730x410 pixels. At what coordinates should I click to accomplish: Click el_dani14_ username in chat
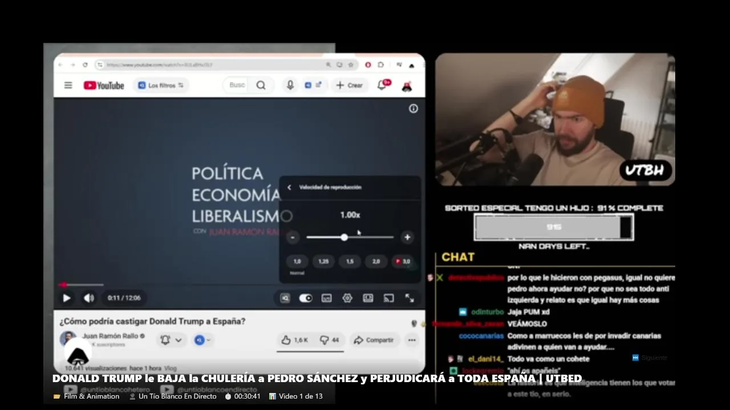486,359
